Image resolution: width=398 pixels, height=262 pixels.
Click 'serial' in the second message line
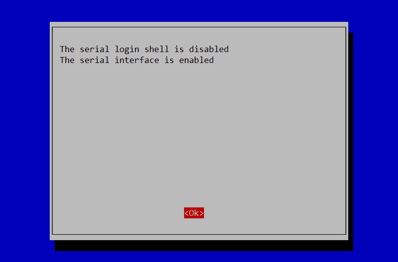click(x=95, y=60)
